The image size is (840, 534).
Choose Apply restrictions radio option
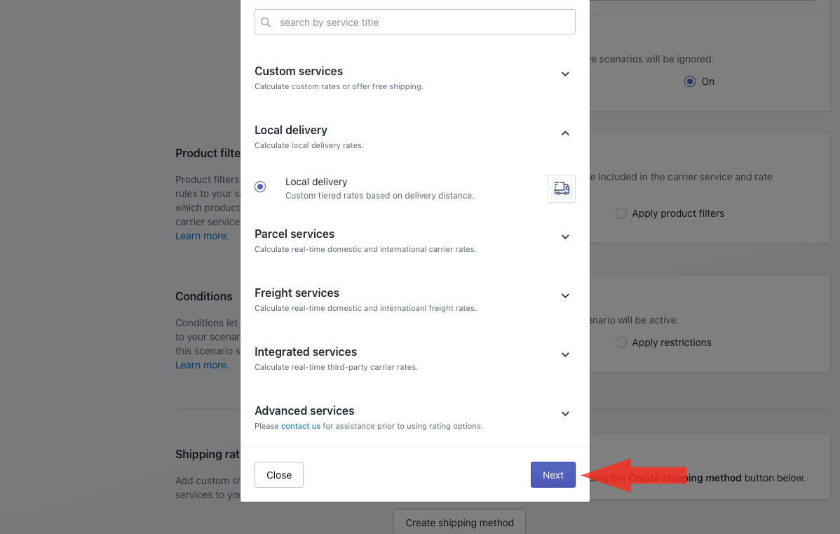pyautogui.click(x=621, y=342)
